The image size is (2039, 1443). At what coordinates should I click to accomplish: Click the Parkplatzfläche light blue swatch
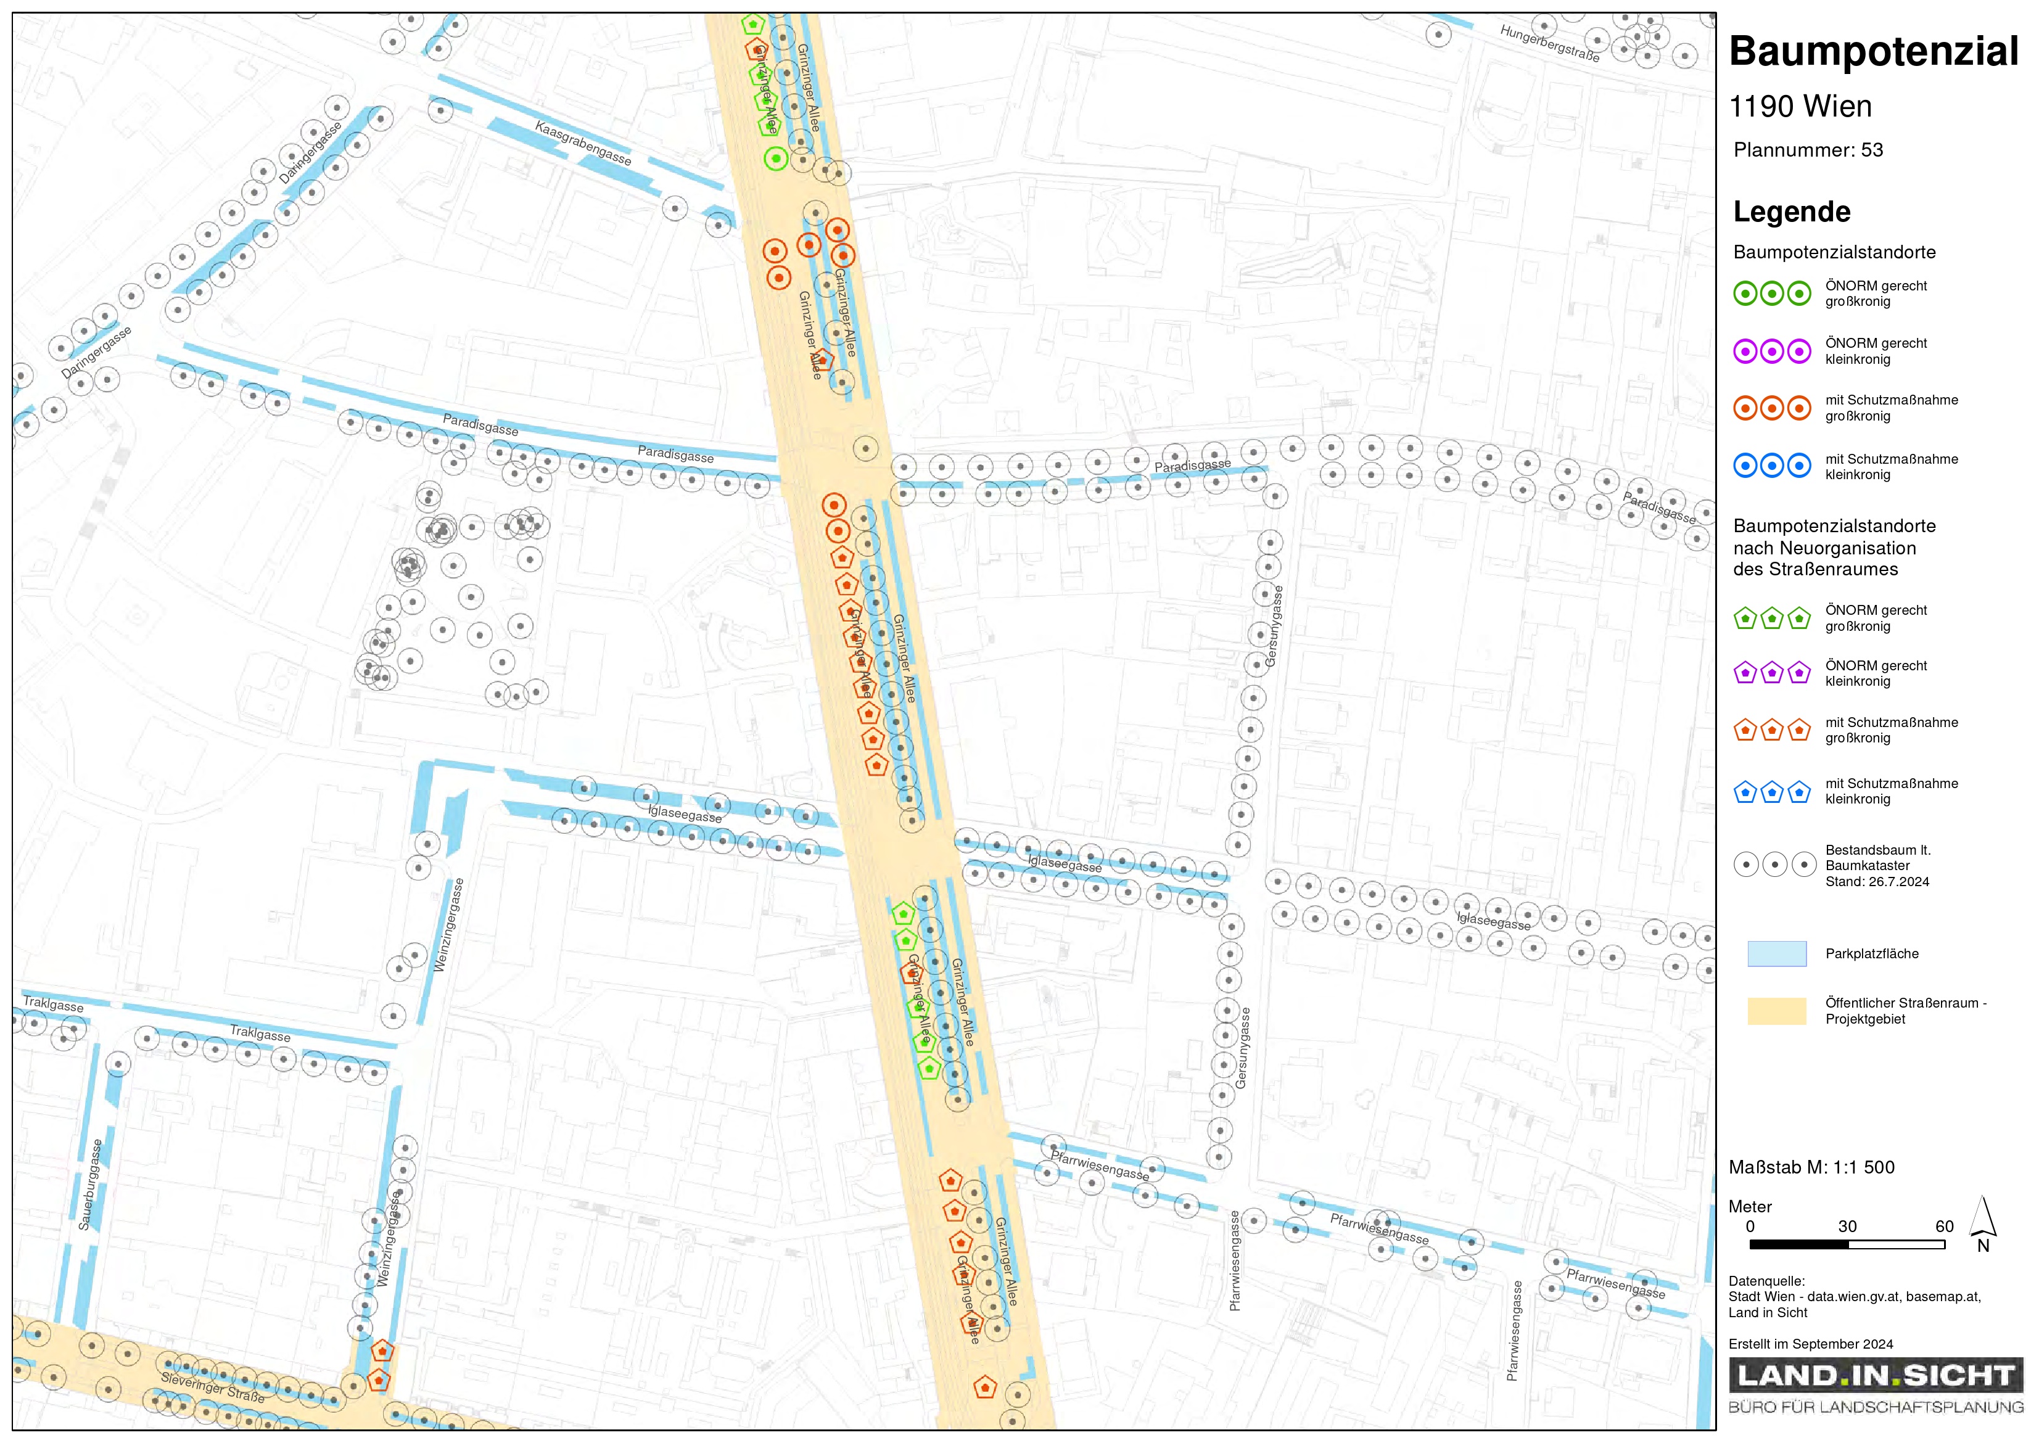coord(1776,955)
